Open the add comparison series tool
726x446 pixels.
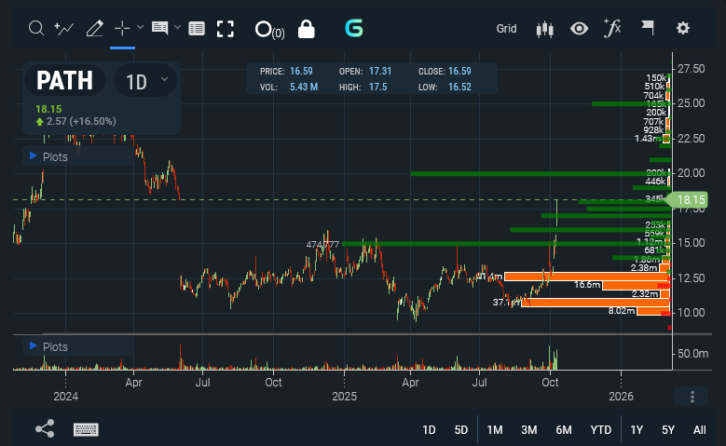[64, 29]
